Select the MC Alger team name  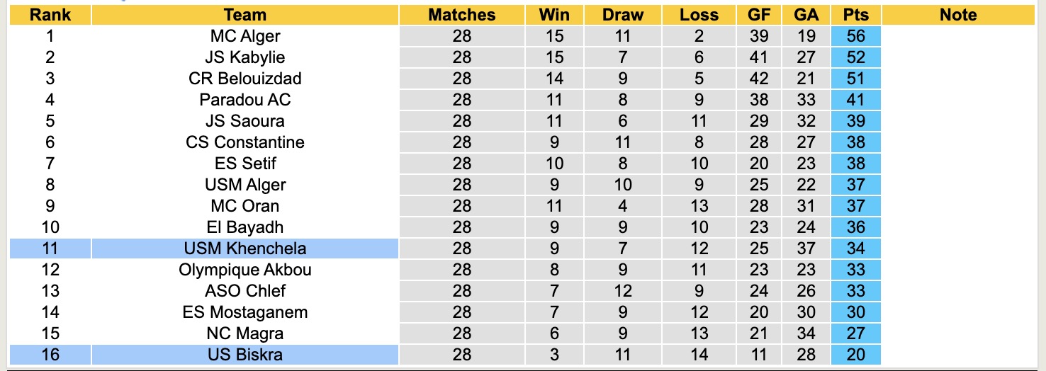(245, 36)
